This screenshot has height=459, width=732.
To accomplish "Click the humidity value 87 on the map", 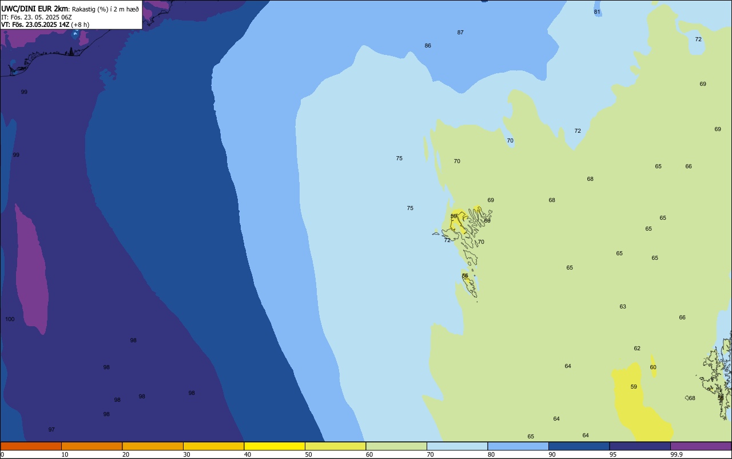I will [460, 33].
